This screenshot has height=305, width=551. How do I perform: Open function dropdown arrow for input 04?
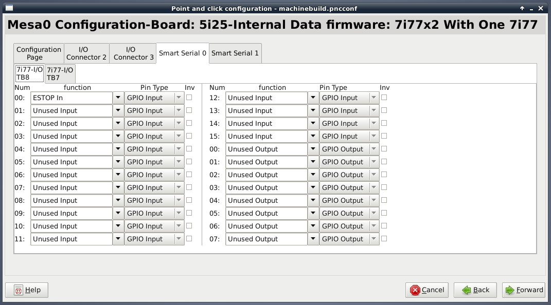click(x=118, y=149)
